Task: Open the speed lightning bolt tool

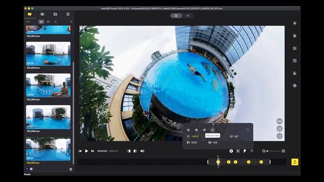Action: pos(245,151)
